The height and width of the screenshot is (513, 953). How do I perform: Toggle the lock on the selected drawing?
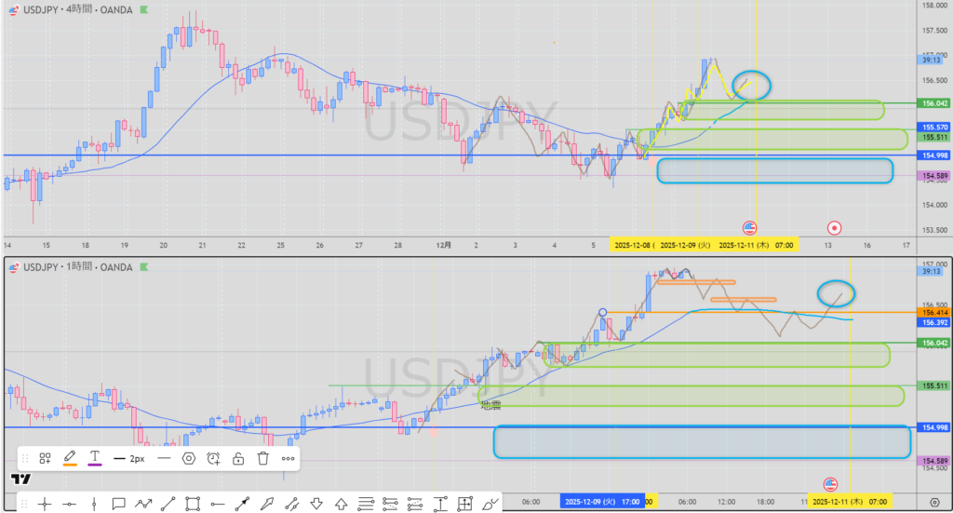(238, 458)
